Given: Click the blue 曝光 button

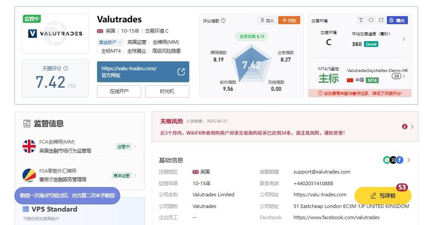Looking at the screenshot, I should click(397, 20).
